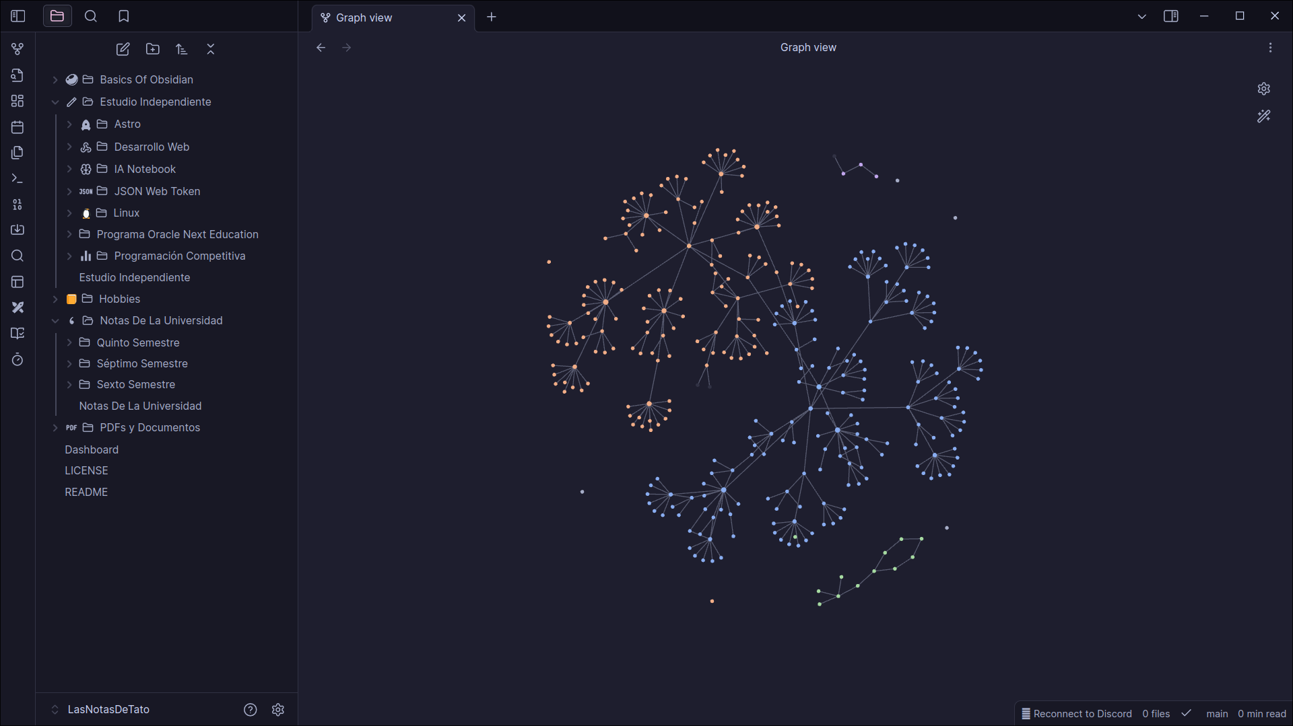
Task: Open the bookmarks panel icon
Action: (x=123, y=16)
